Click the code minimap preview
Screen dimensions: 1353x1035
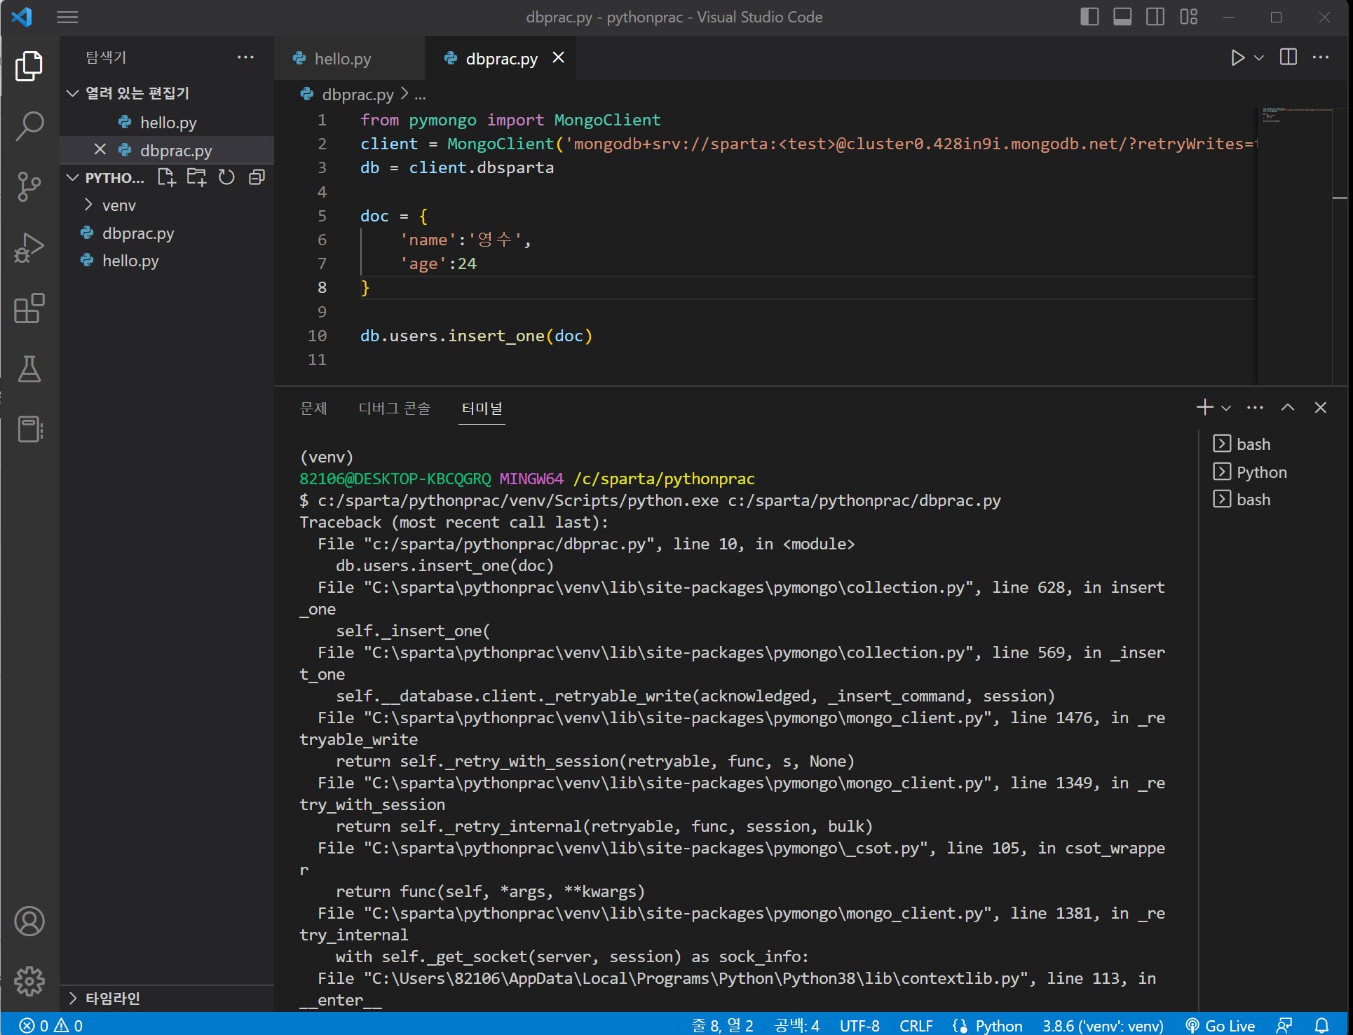[x=1294, y=115]
